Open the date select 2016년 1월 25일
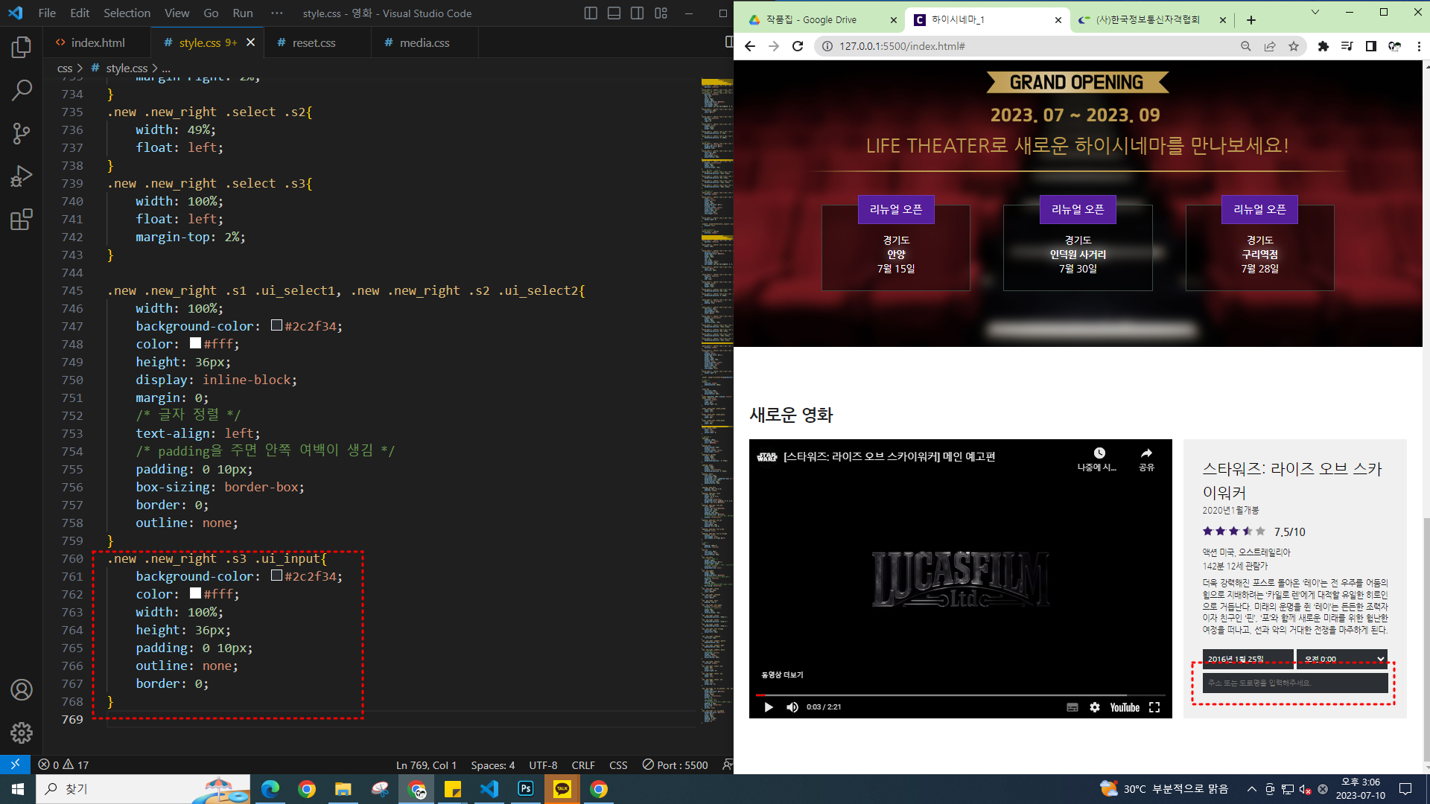Image resolution: width=1430 pixels, height=804 pixels. pyautogui.click(x=1248, y=659)
